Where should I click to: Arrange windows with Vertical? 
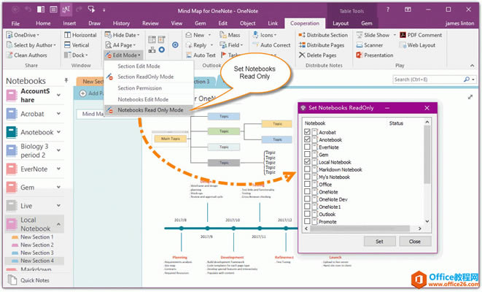(x=77, y=45)
